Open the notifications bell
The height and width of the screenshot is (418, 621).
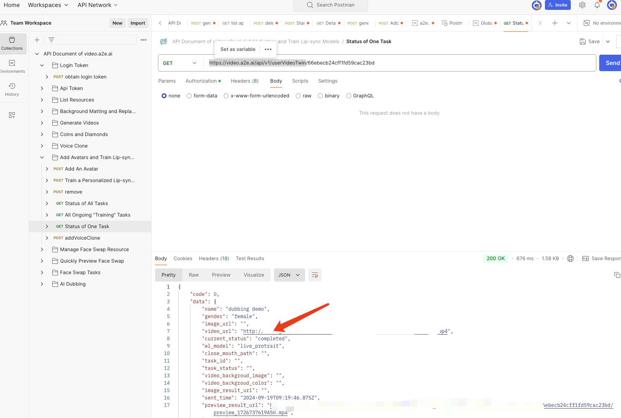point(597,5)
